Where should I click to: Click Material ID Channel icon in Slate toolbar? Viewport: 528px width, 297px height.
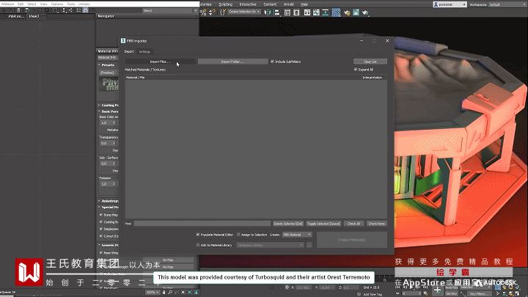(x=56, y=10)
